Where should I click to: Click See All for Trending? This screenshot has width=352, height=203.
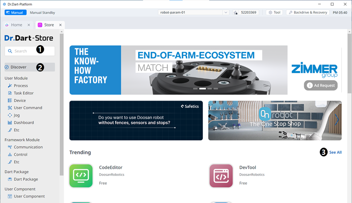tap(335, 152)
